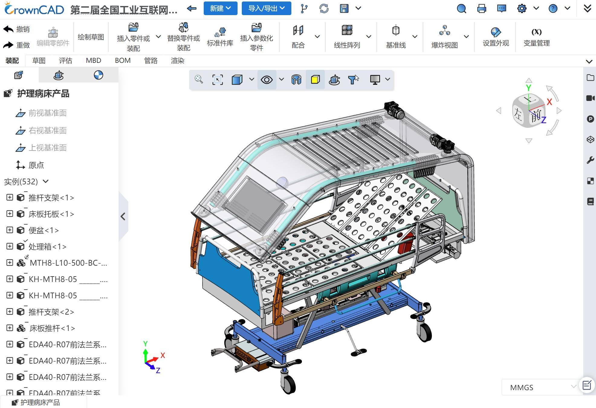Switch to the 渲染 tab
This screenshot has width=596, height=408.
click(x=177, y=60)
